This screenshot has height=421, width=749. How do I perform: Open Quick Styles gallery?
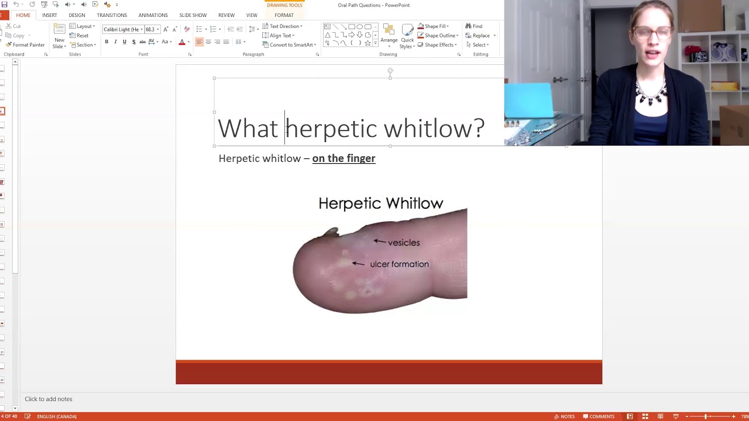coord(407,36)
